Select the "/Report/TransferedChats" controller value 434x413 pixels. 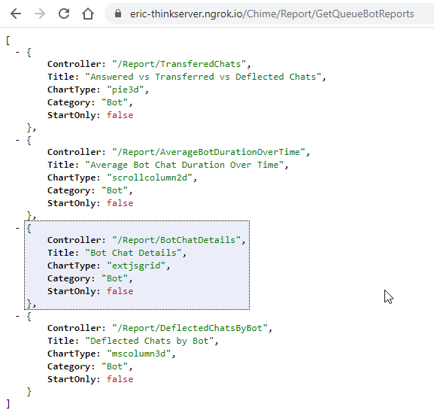point(179,64)
